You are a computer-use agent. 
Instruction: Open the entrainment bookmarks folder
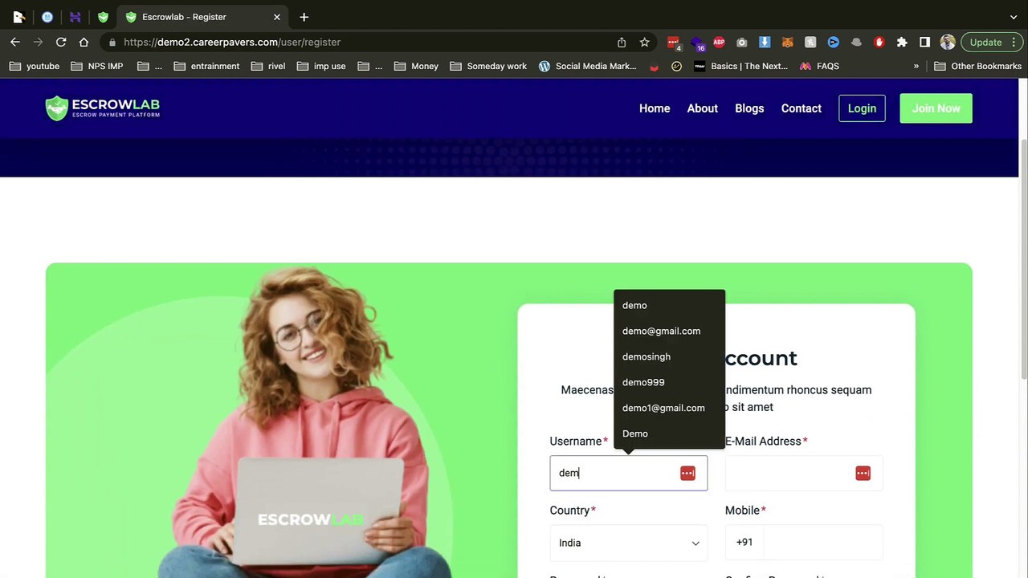pos(206,66)
